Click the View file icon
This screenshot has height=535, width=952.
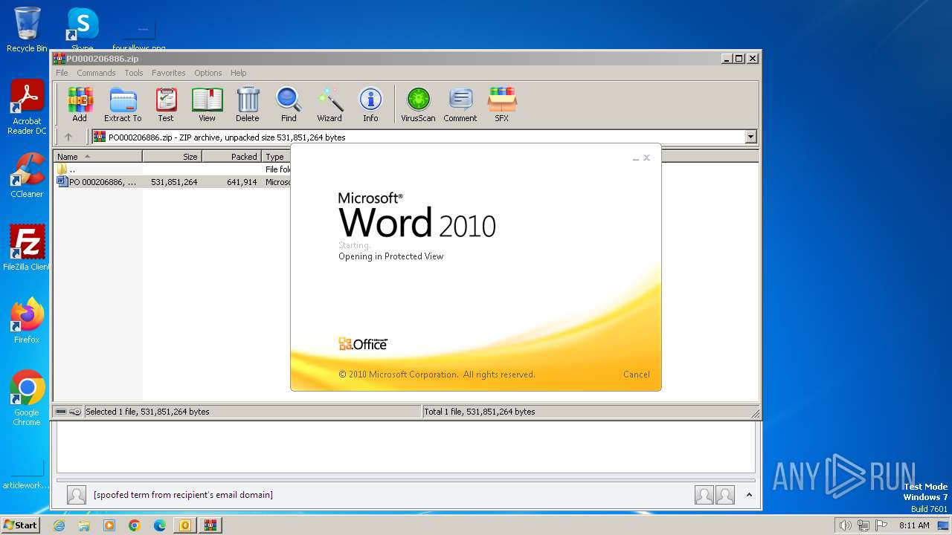[x=207, y=104]
